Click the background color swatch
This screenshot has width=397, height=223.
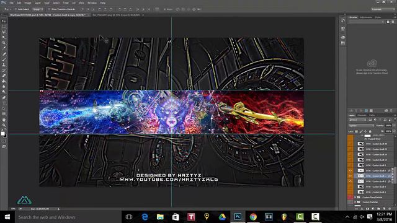coord(6,136)
